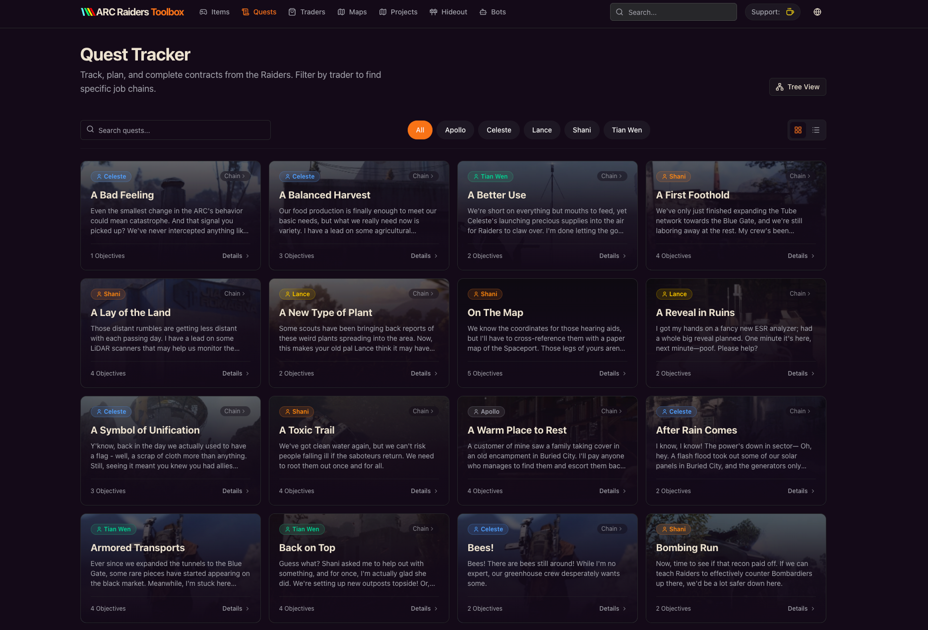
Task: Open the Tree View button
Action: tap(798, 87)
